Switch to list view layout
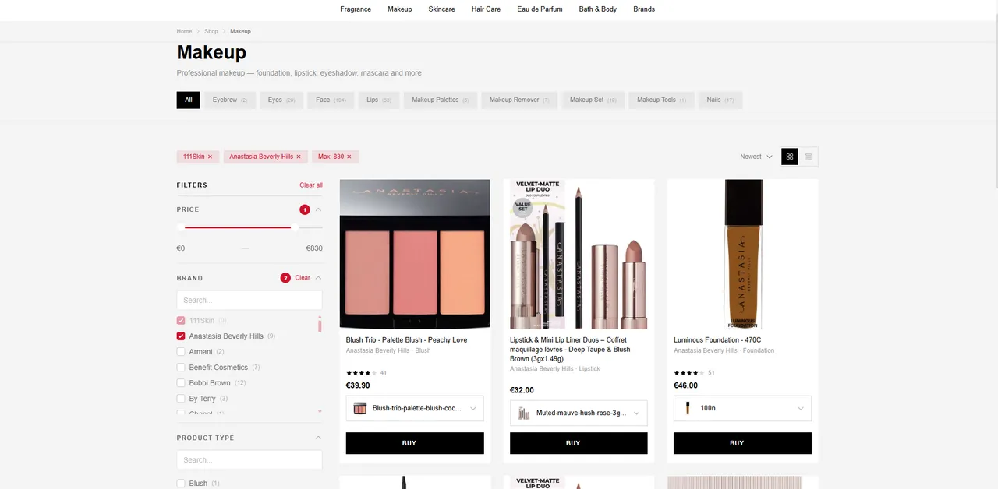The width and height of the screenshot is (998, 489). click(x=809, y=157)
